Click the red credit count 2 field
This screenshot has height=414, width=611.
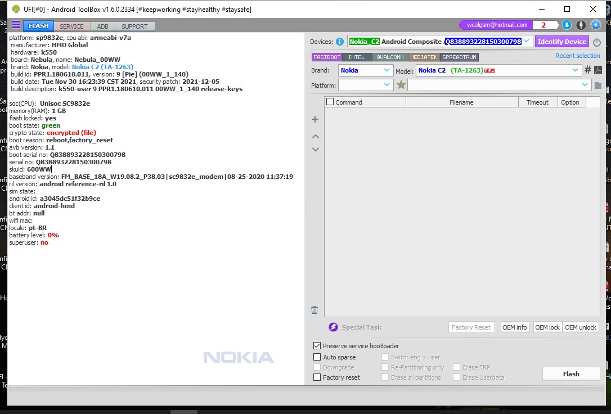[x=545, y=25]
